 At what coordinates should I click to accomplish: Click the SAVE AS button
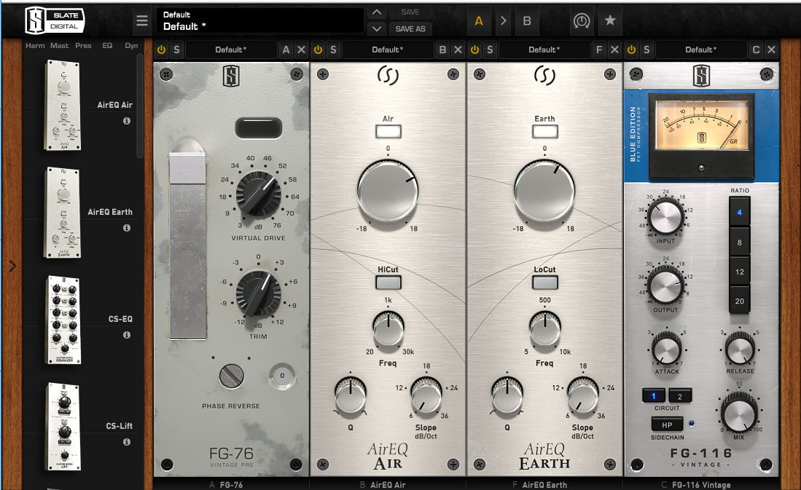click(x=410, y=29)
